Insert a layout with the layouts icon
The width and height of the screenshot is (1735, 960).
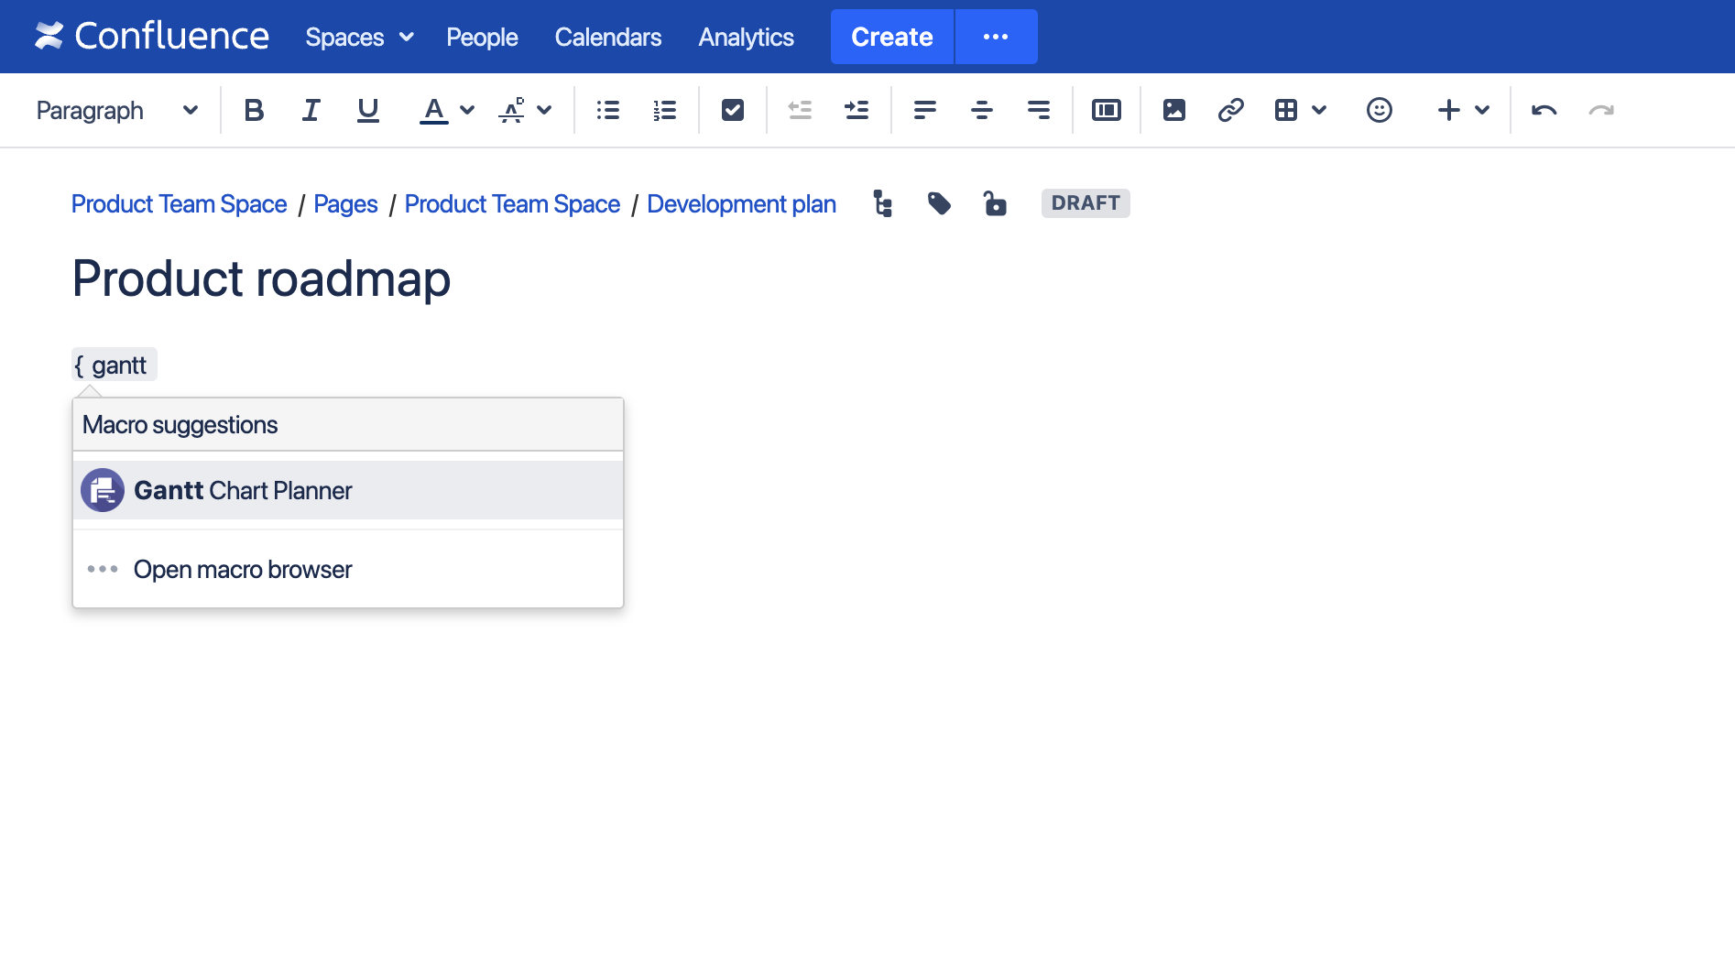pyautogui.click(x=1106, y=110)
